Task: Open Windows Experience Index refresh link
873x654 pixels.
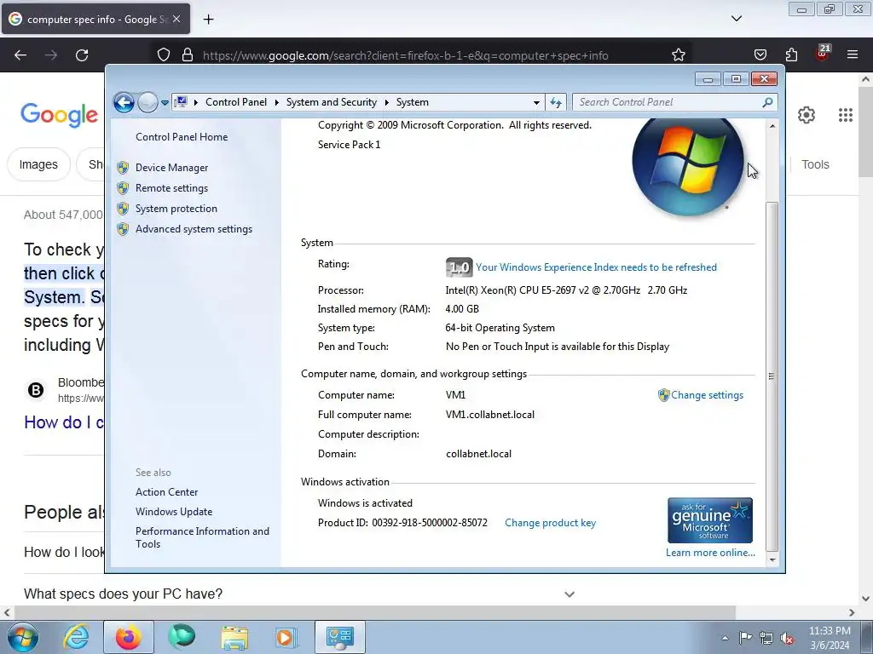Action: (x=596, y=267)
